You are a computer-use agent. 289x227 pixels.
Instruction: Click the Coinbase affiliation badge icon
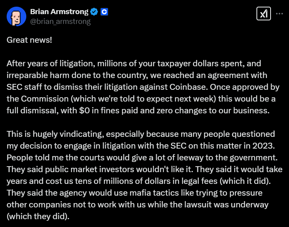(x=104, y=12)
